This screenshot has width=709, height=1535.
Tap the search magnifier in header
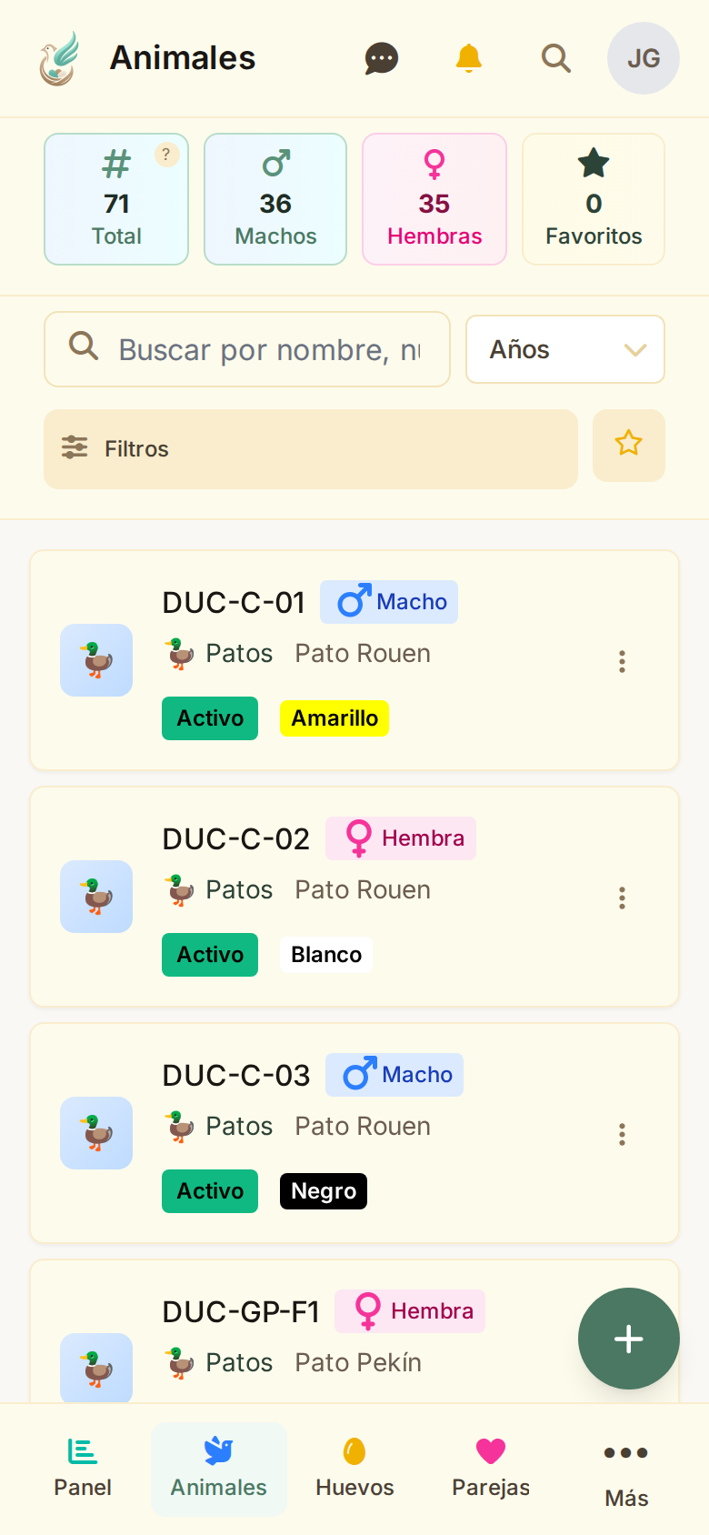tap(555, 58)
